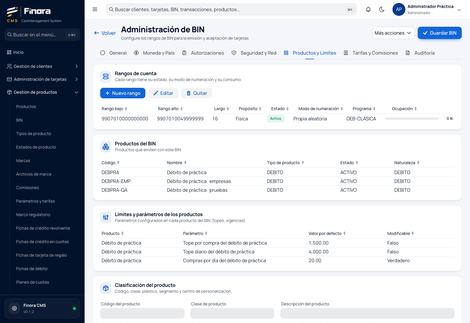Image resolution: width=470 pixels, height=323 pixels.
Task: Switch to Moneda y País tab
Action: point(154,53)
